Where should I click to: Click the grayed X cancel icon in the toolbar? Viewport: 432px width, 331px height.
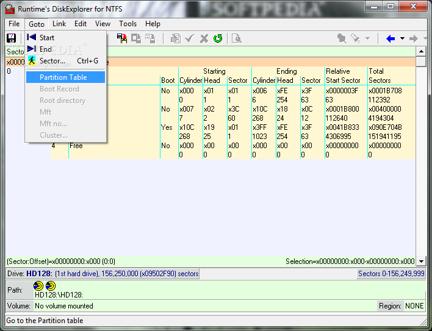tap(204, 38)
